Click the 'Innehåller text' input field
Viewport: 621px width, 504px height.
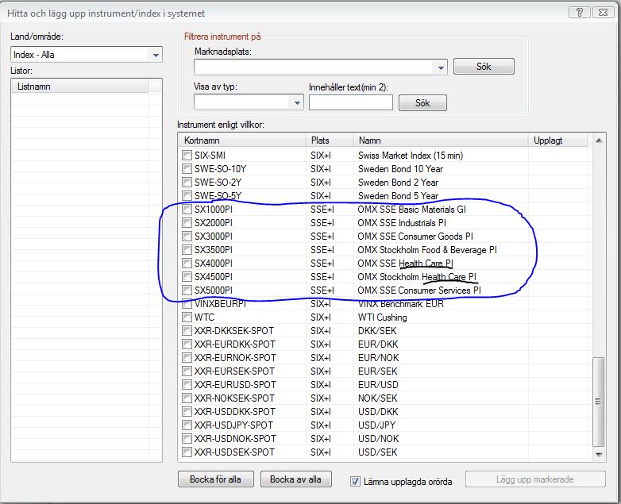(x=350, y=102)
